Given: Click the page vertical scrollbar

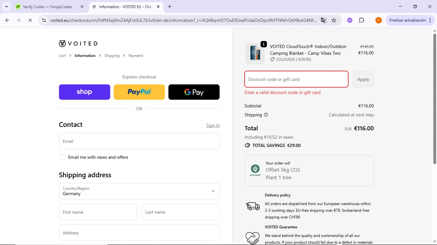Looking at the screenshot, I should coord(434,99).
